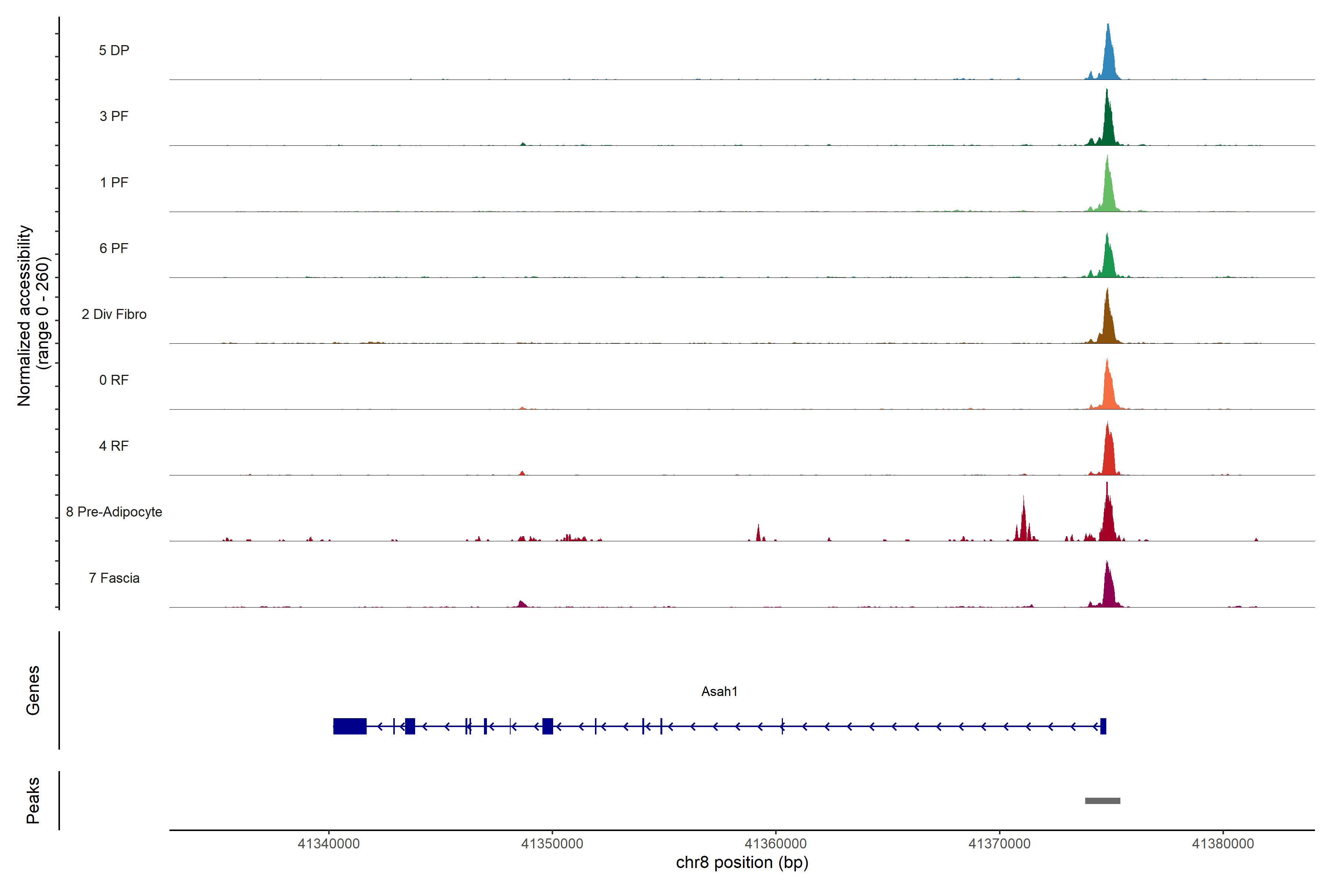Image resolution: width=1332 pixels, height=888 pixels.
Task: Click the chr8 position (bp) axis title
Action: (x=742, y=862)
